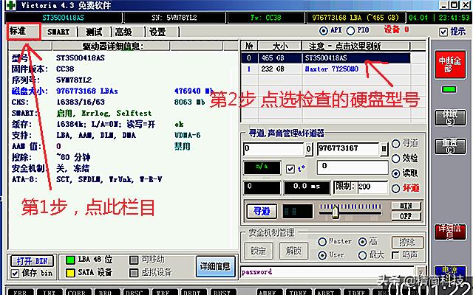Click the 打开 BIN button
This screenshot has height=295, width=473.
32,260
